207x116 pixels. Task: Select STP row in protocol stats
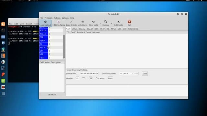click(x=51, y=51)
